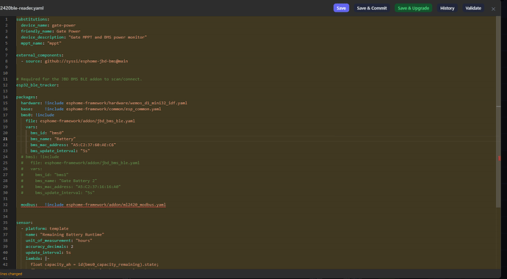Click the github source URL on line 8
Viewport: 507px width, 279px height.
coord(86,61)
